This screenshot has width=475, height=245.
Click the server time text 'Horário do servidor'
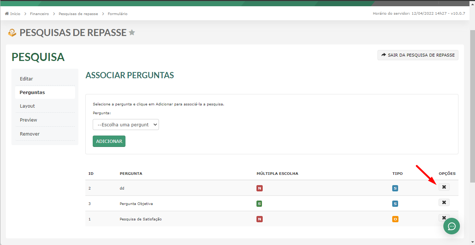(x=419, y=14)
